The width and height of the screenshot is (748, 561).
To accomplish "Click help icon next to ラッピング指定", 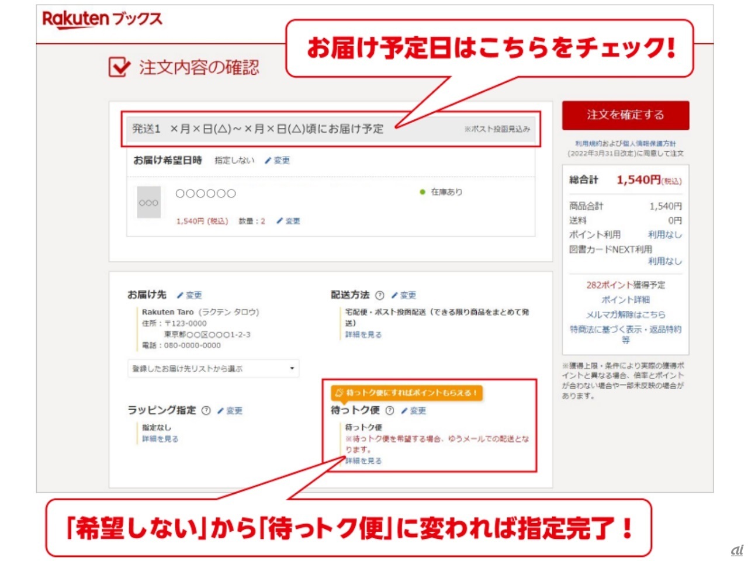I will (206, 411).
